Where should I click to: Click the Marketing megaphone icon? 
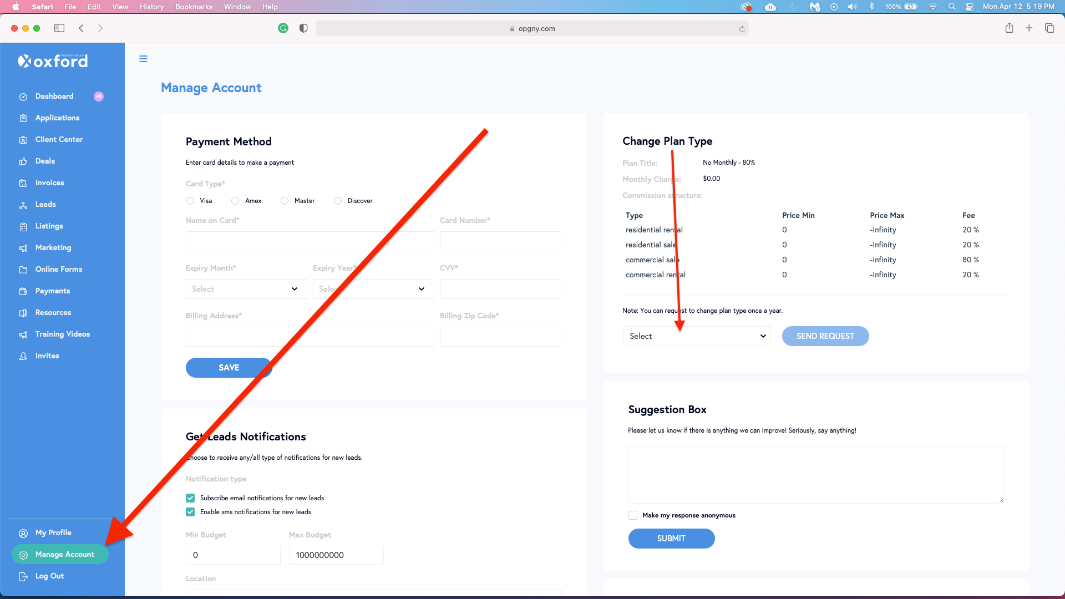coord(23,248)
